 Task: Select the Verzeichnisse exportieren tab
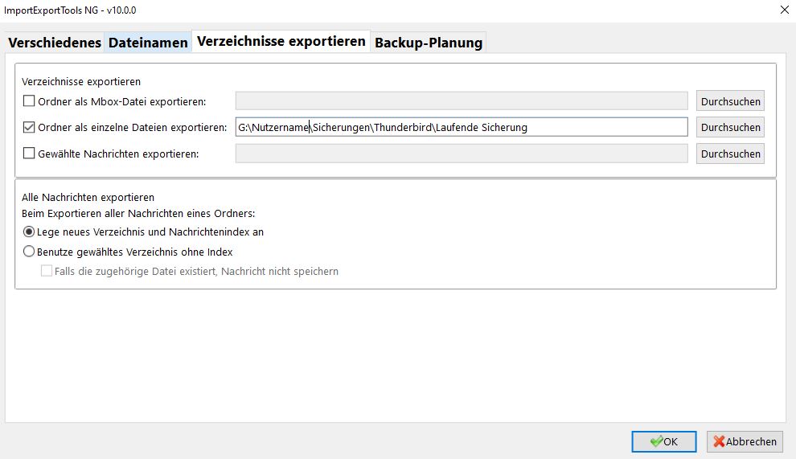[x=281, y=41]
